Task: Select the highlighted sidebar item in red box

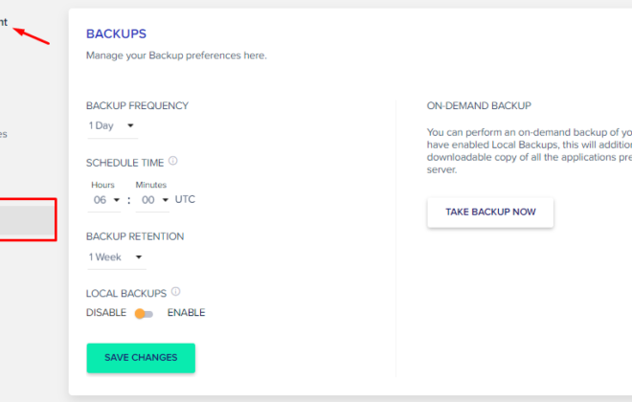Action: [27, 220]
